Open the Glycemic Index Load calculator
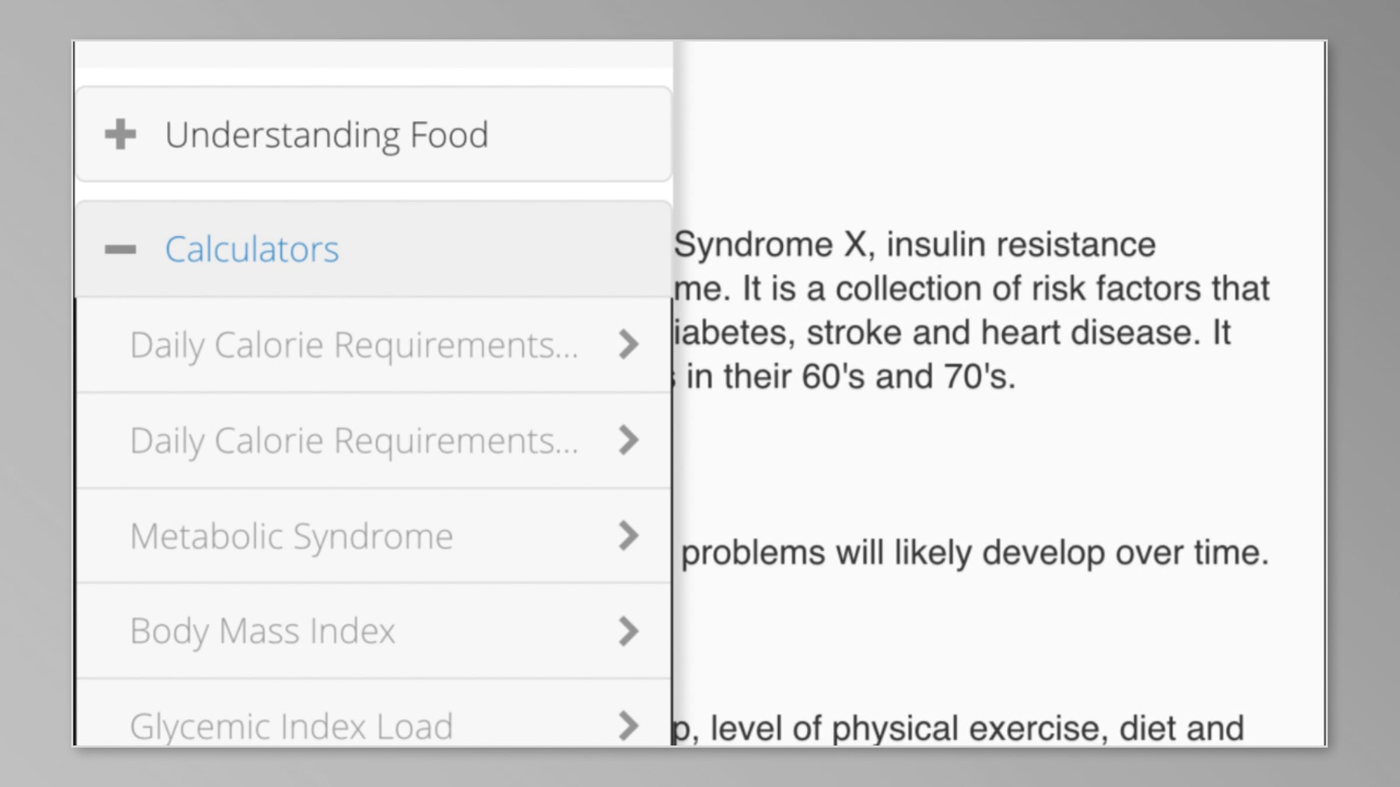The height and width of the screenshot is (787, 1400). pos(291,726)
